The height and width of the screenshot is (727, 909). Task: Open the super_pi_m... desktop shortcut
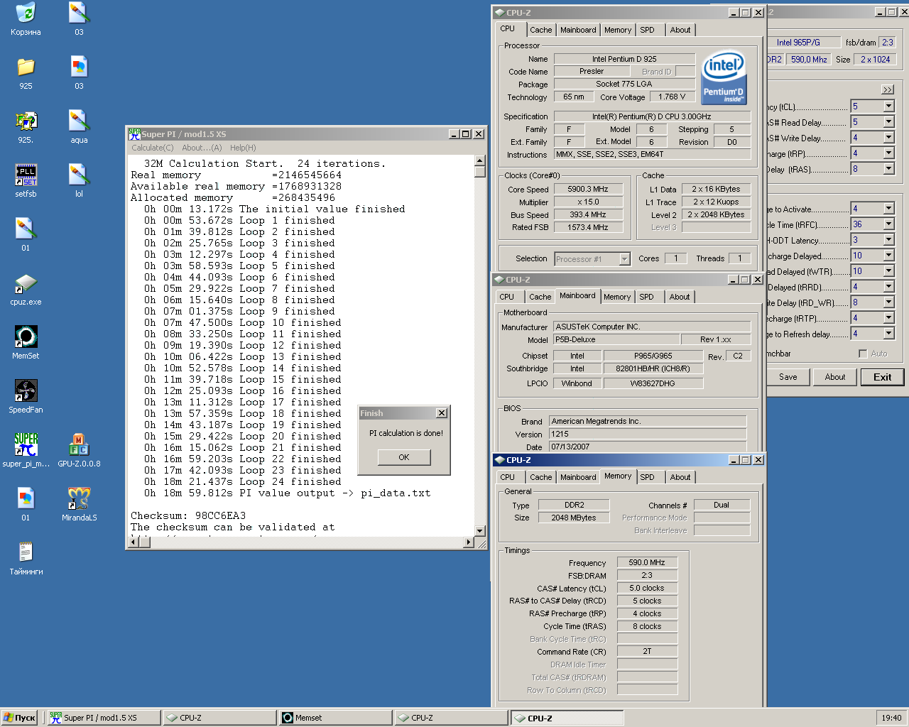[26, 450]
